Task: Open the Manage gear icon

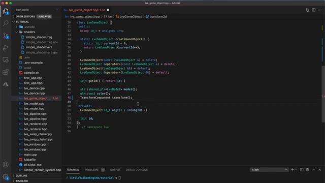Action: [6, 177]
